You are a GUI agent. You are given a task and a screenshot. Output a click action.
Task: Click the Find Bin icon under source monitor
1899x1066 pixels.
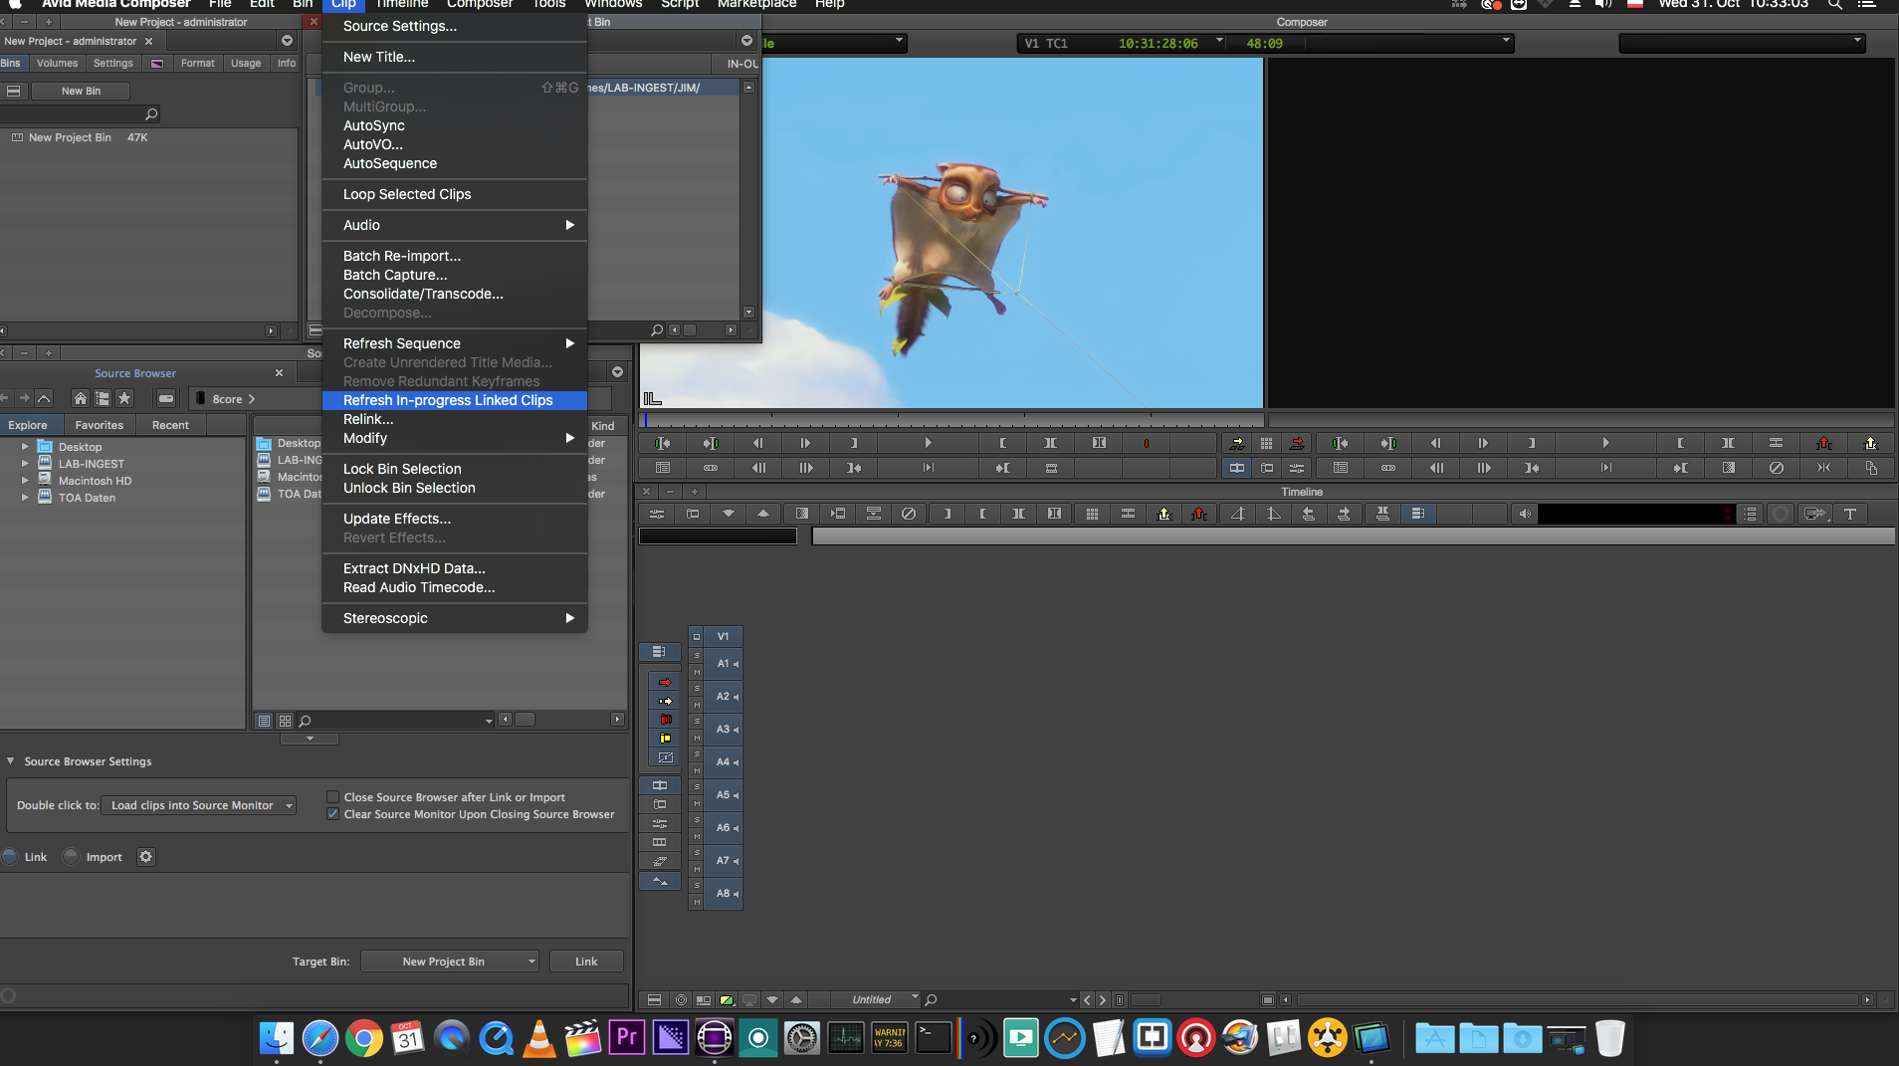663,468
